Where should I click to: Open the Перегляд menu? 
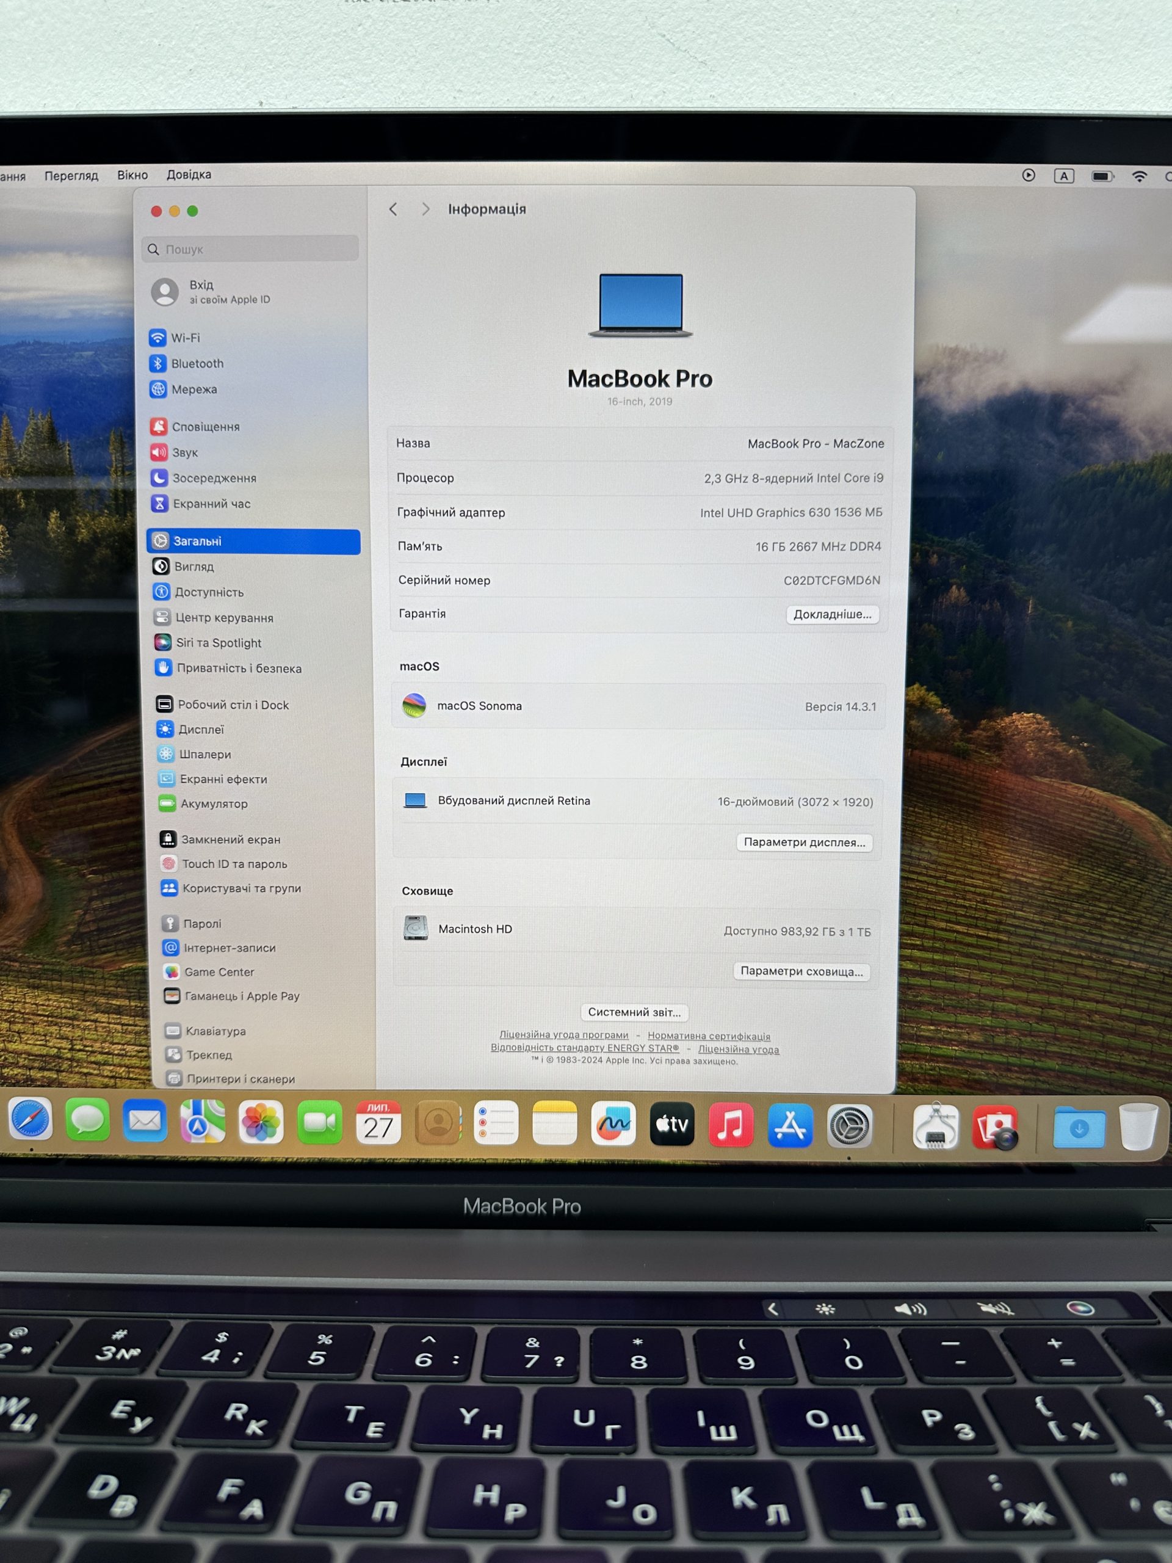(x=71, y=175)
